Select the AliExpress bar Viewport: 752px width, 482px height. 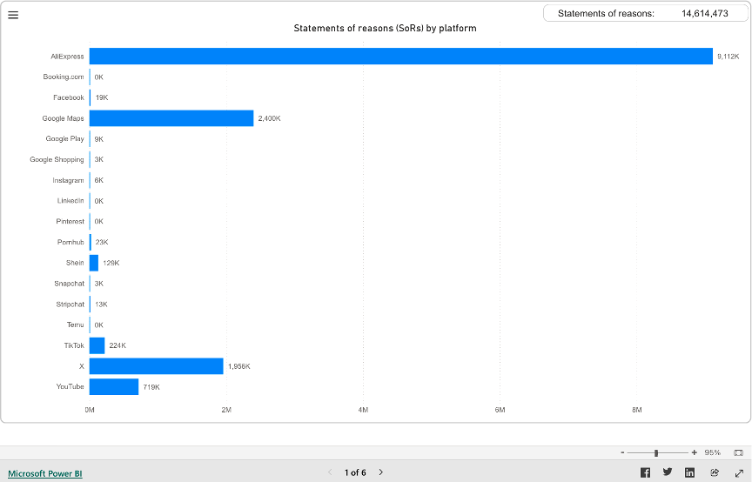(400, 57)
